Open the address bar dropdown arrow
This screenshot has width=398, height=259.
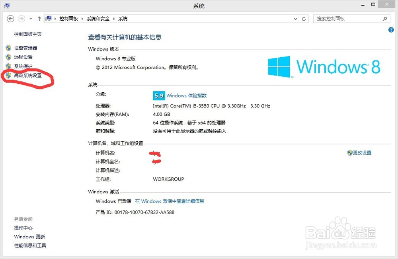pyautogui.click(x=295, y=18)
